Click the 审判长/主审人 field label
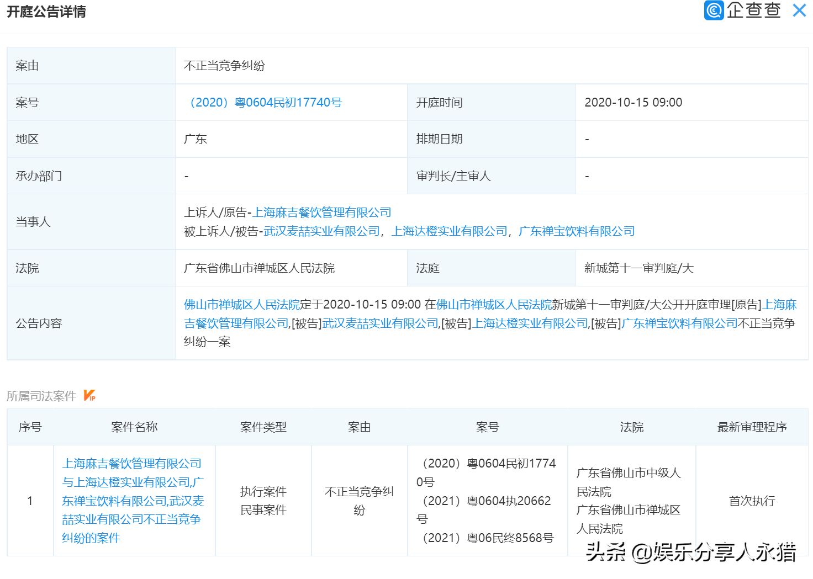Screen dimensions: 813x579 (453, 176)
